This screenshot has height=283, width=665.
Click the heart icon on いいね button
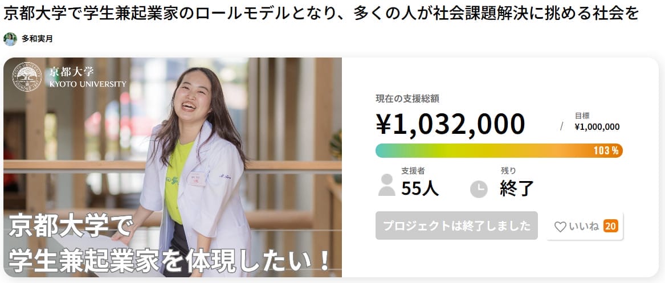click(560, 227)
